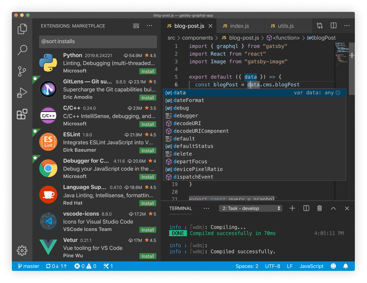367x283 pixels.
Task: Open the GitLens extension logo
Action: pyautogui.click(x=48, y=89)
